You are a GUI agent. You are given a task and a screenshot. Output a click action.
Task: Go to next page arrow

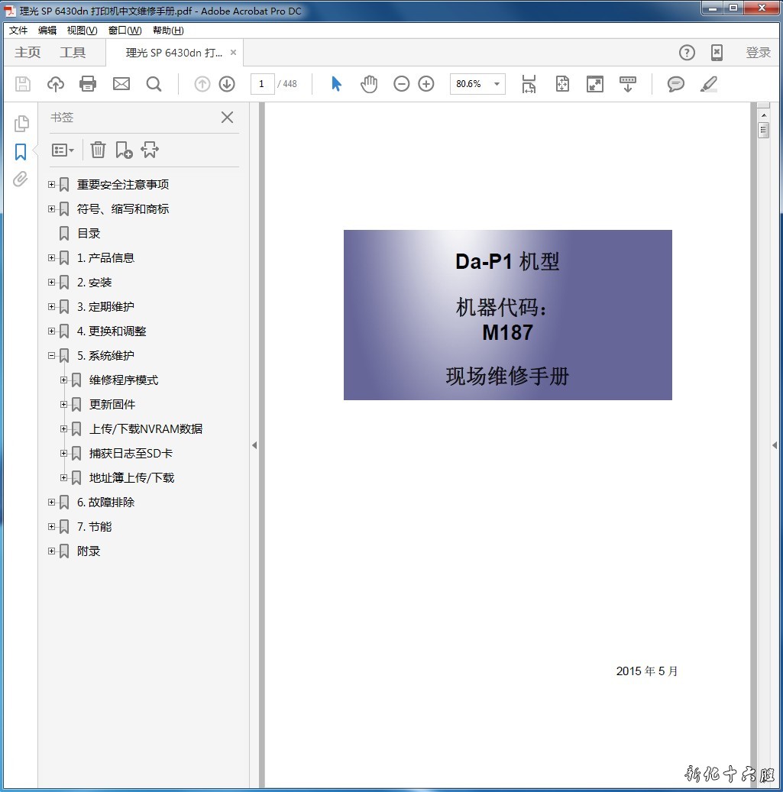click(227, 84)
